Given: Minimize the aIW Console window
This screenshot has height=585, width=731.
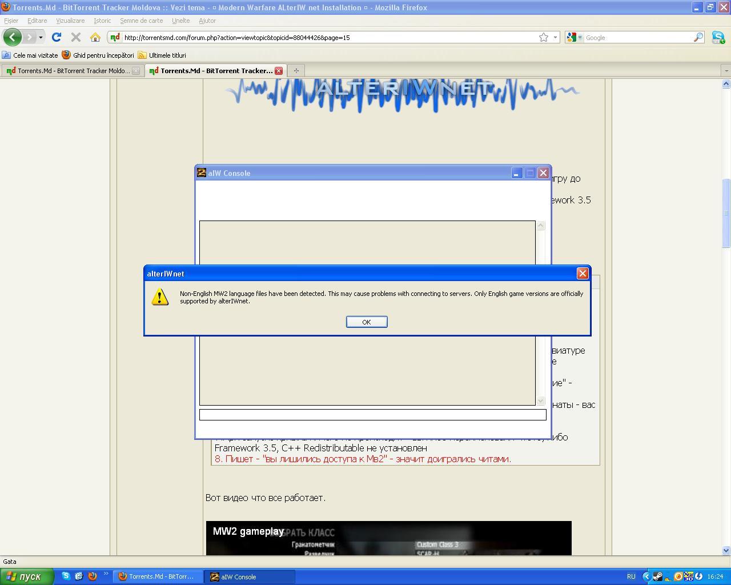Looking at the screenshot, I should (x=517, y=173).
